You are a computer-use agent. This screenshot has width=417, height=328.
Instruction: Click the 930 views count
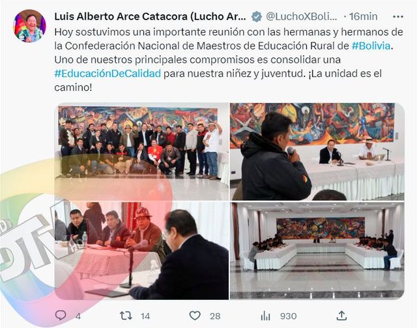click(x=288, y=316)
